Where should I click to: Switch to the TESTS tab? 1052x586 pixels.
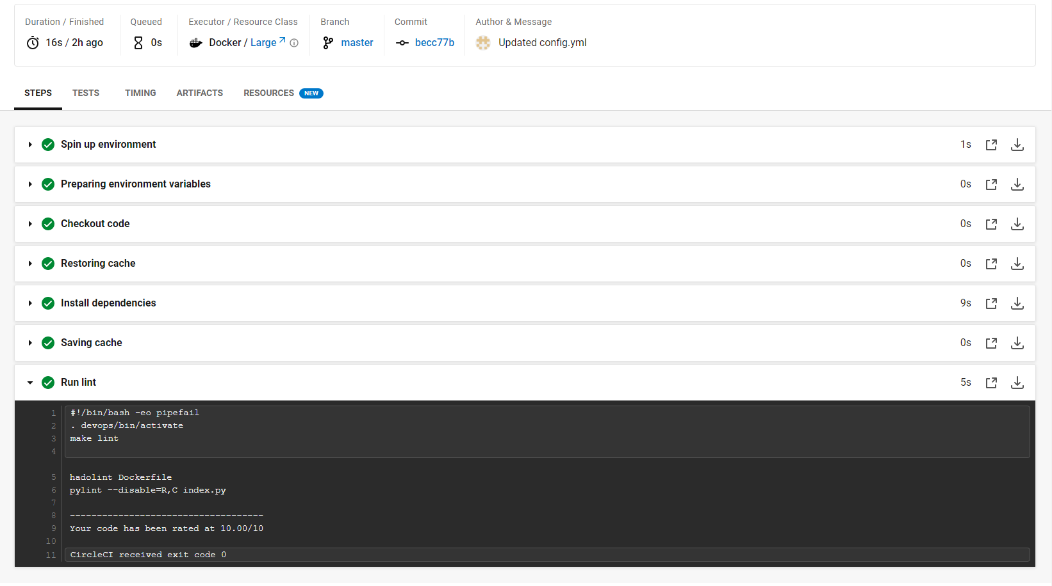(86, 93)
